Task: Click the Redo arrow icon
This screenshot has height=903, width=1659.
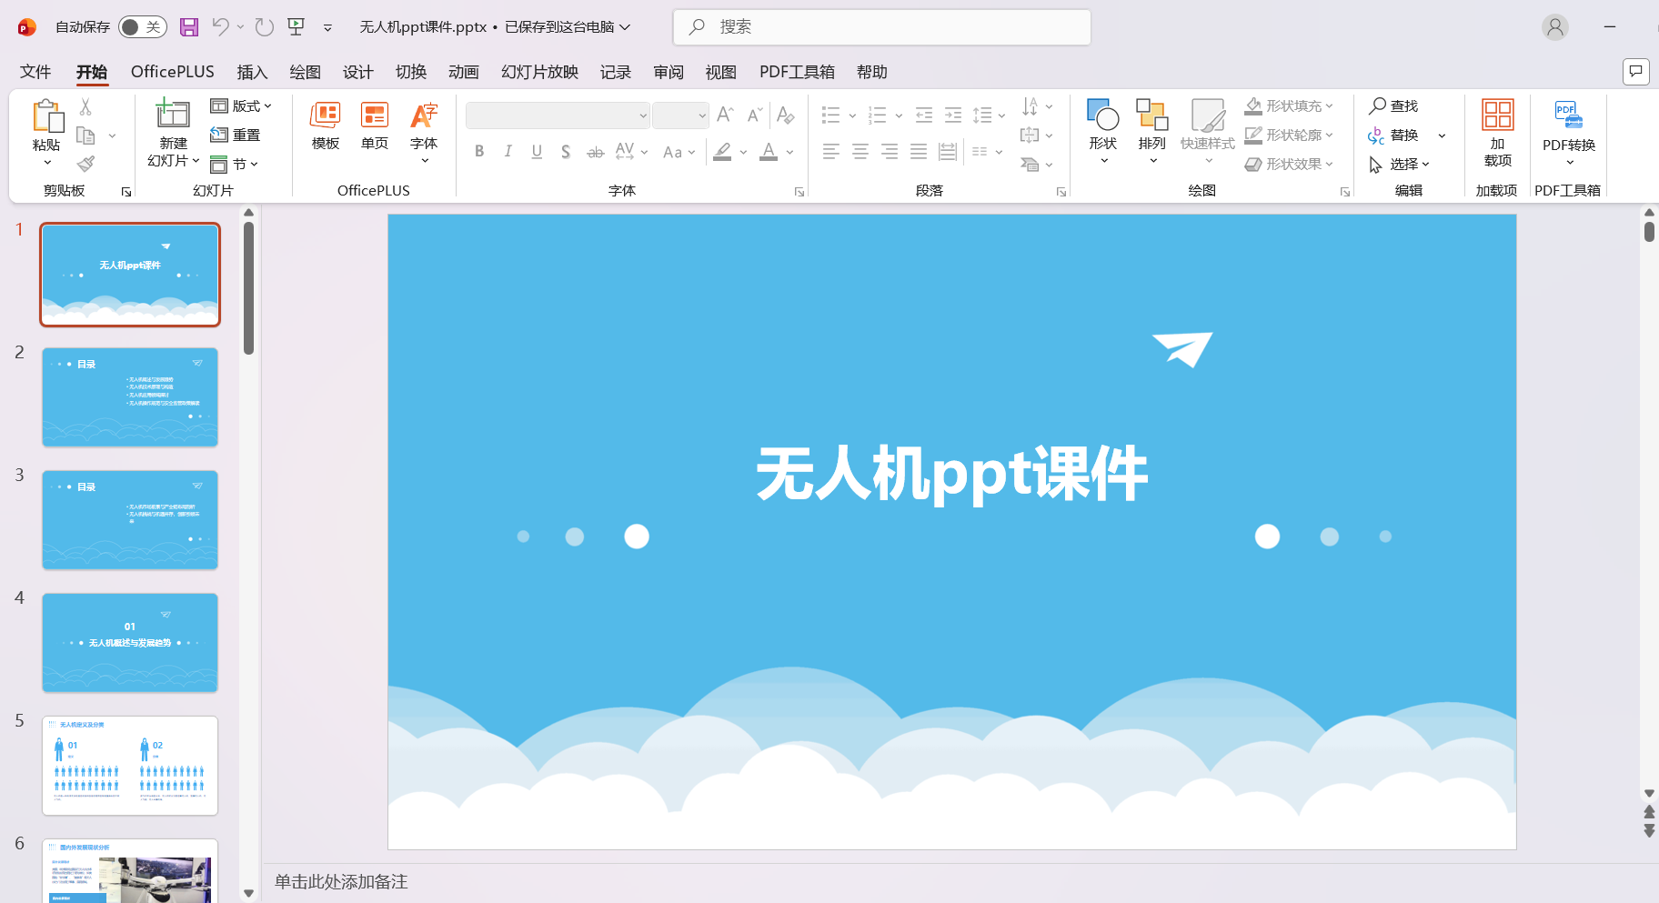Action: pos(265,27)
